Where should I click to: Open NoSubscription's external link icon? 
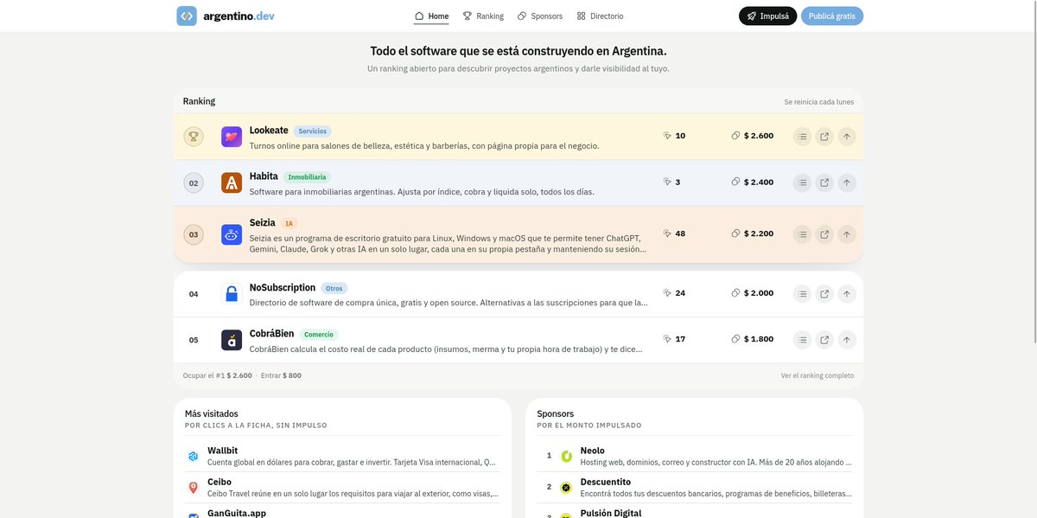(824, 293)
